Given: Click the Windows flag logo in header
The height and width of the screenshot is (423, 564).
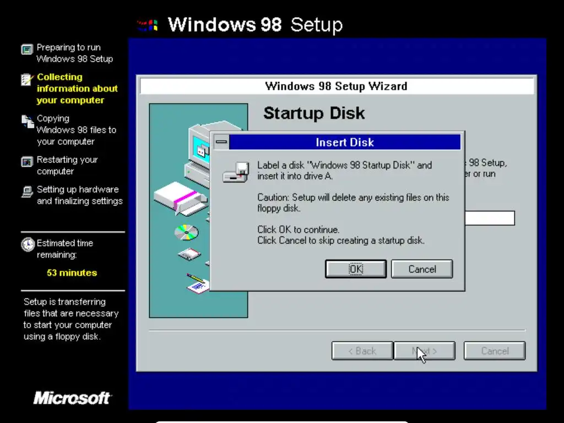Looking at the screenshot, I should click(x=148, y=25).
